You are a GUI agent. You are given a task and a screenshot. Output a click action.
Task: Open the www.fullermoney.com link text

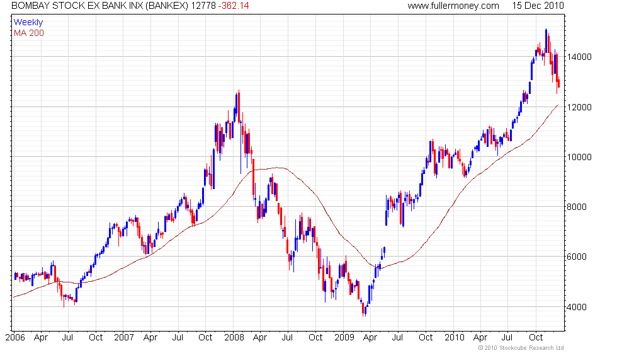pos(453,6)
